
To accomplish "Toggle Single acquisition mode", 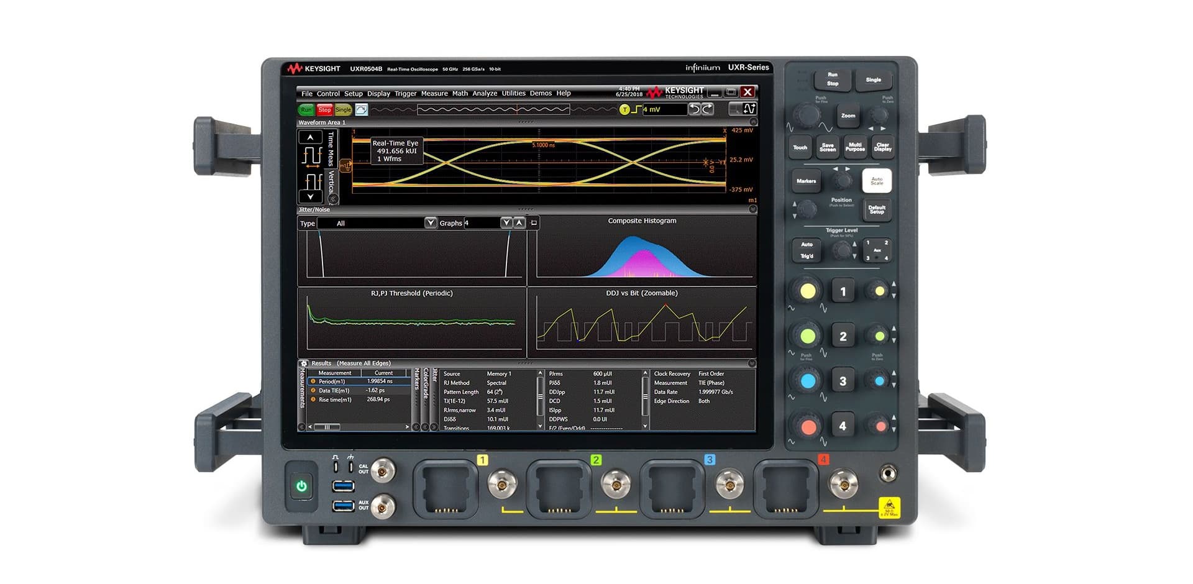I will (x=343, y=110).
